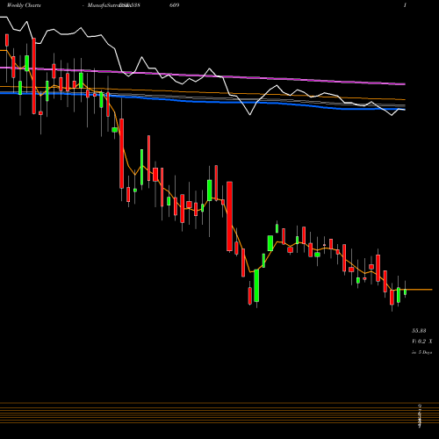Click the "669" number in header
439x439 pixels.
[x=174, y=5]
